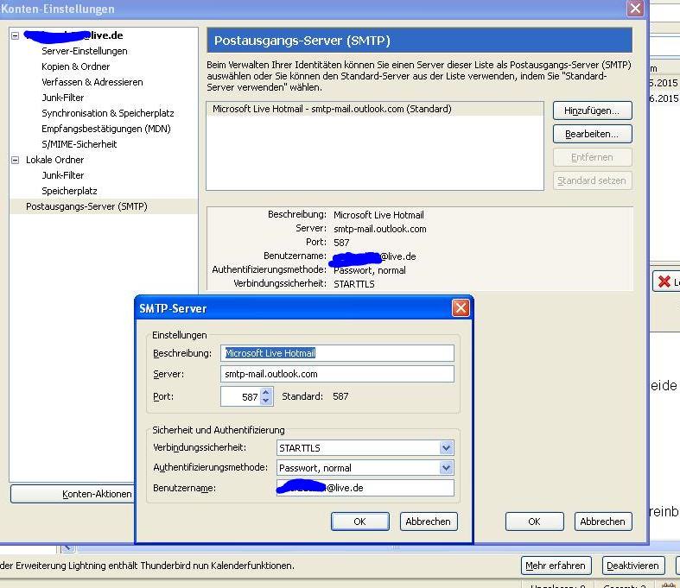The height and width of the screenshot is (588, 680).
Task: Click into the Beschreibung text field
Action: [x=337, y=353]
